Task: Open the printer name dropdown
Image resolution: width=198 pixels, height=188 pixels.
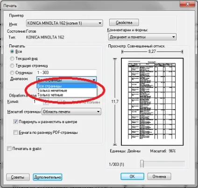Action: 64,23
